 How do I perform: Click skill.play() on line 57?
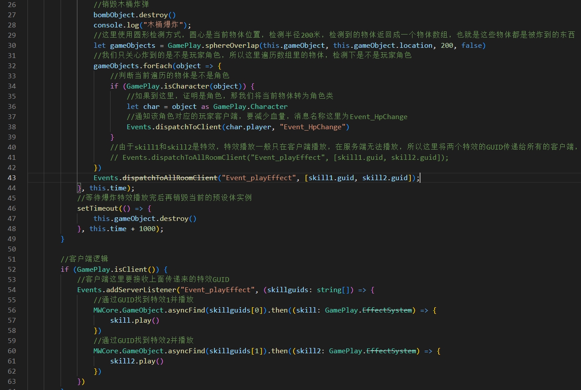click(134, 320)
